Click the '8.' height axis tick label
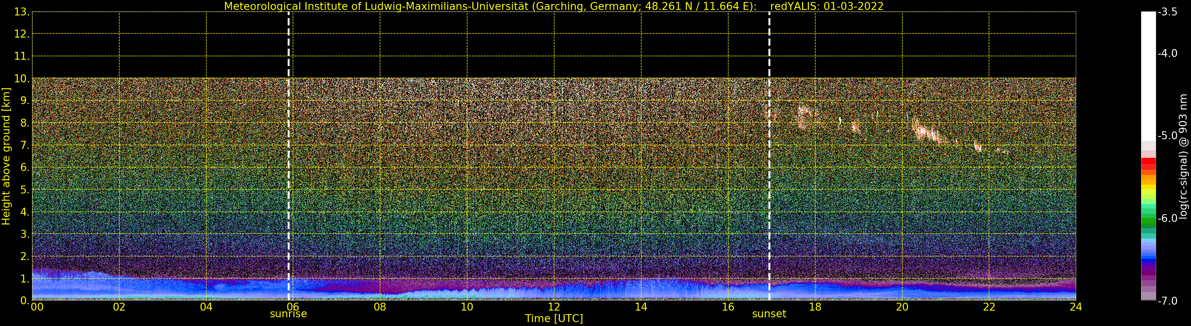This screenshot has width=1191, height=326. pyautogui.click(x=25, y=123)
